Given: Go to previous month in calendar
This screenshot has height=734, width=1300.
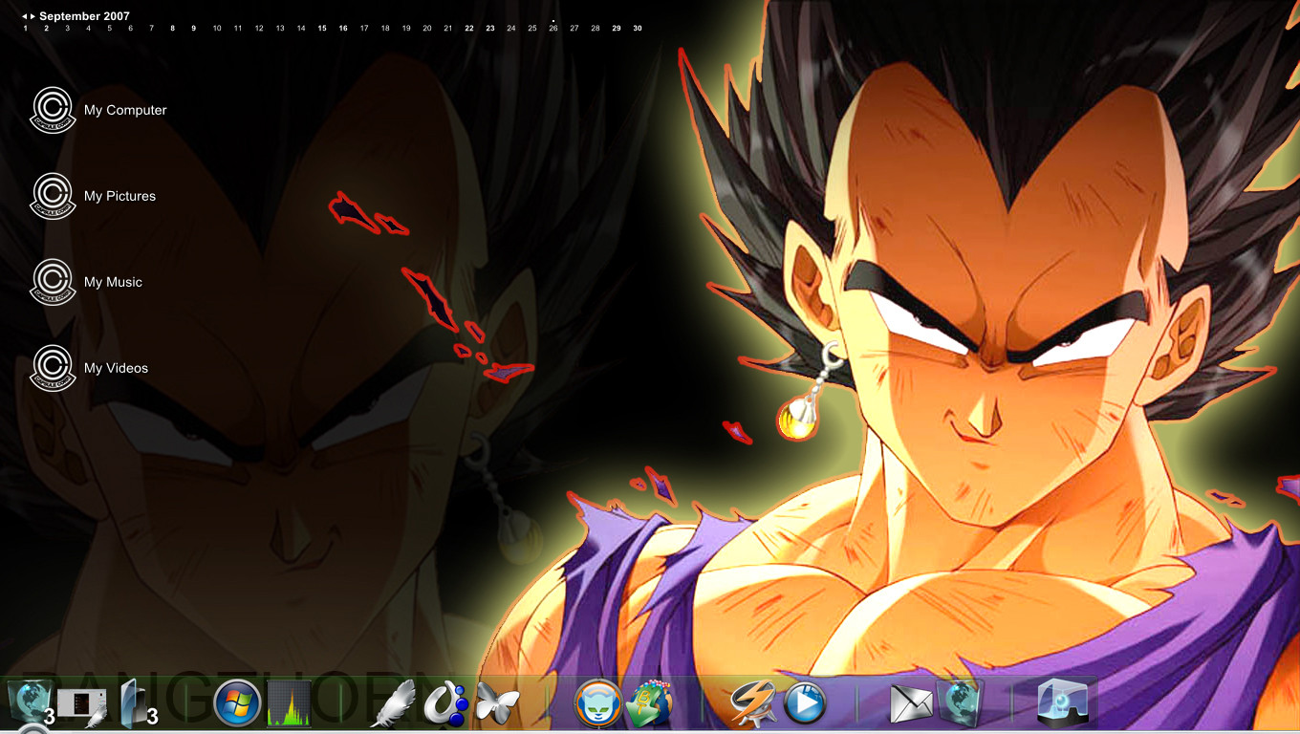Looking at the screenshot, I should 25,16.
